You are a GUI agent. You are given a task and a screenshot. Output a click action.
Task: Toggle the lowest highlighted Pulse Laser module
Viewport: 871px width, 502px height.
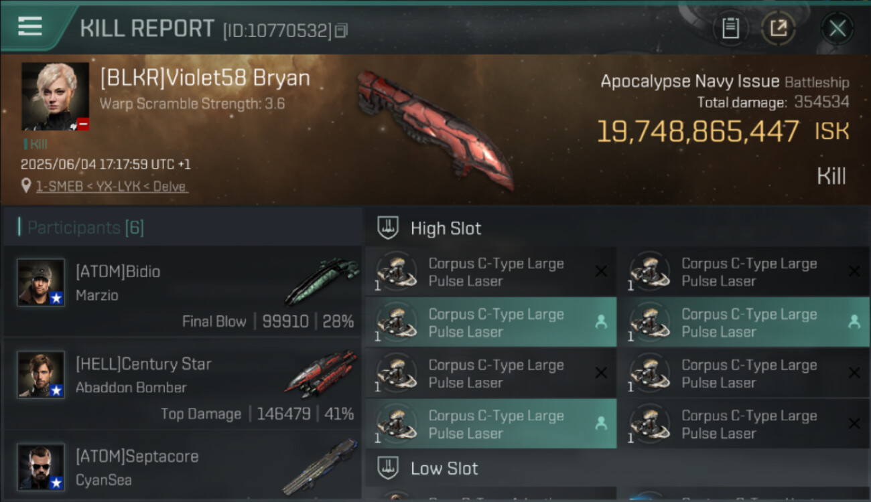point(490,424)
